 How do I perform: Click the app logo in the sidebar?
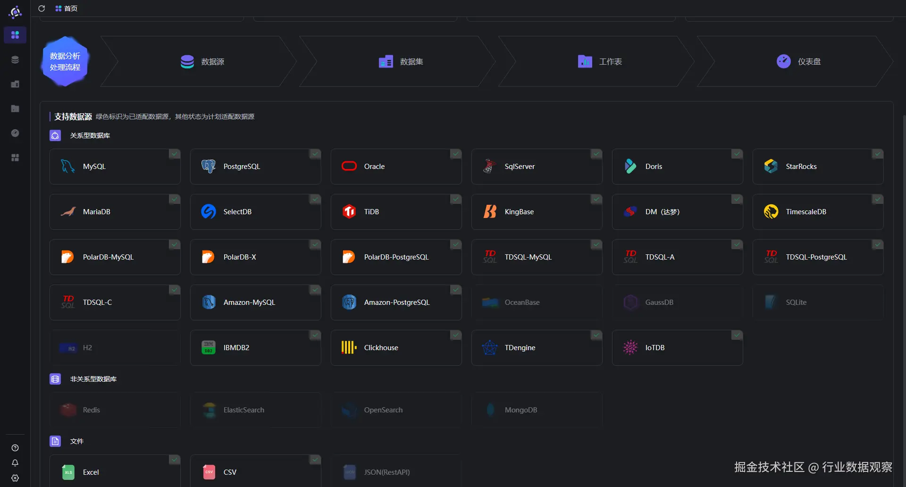pyautogui.click(x=15, y=12)
